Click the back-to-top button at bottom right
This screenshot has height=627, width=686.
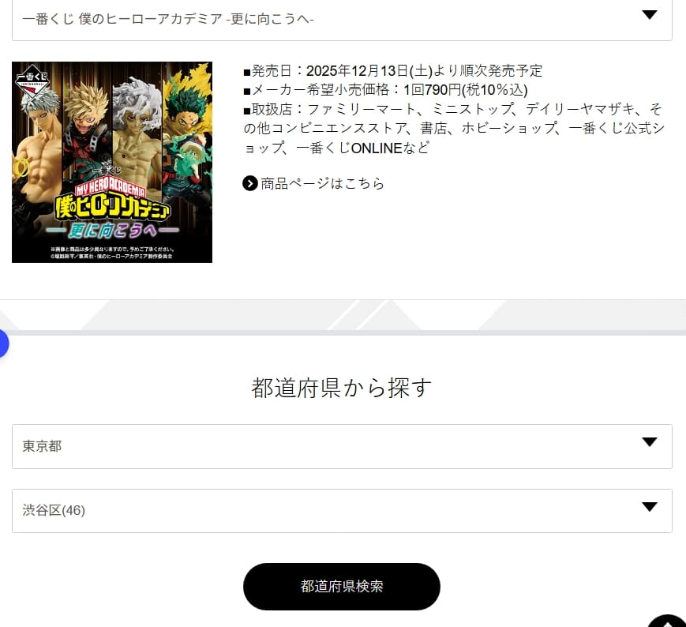point(667,621)
